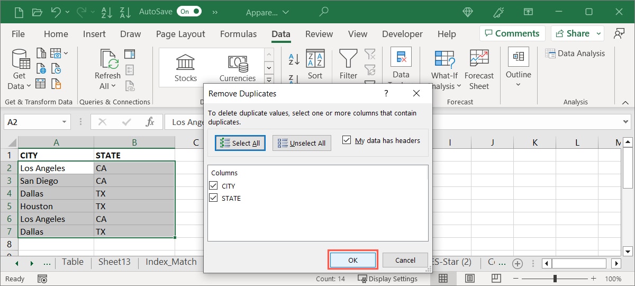The height and width of the screenshot is (286, 635).
Task: Click the Recent Sources icon
Action: (x=57, y=69)
